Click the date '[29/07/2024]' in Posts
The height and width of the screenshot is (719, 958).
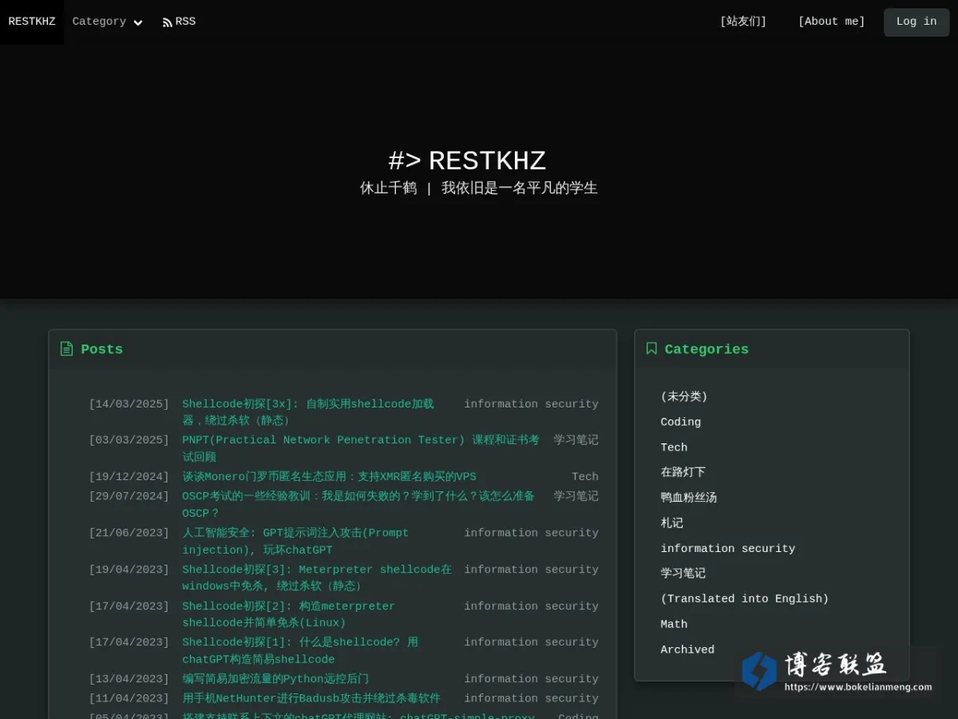(129, 496)
